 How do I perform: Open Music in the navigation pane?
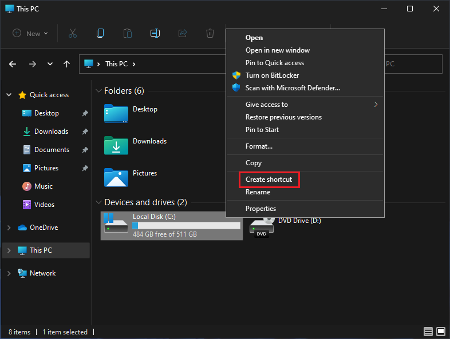point(44,186)
